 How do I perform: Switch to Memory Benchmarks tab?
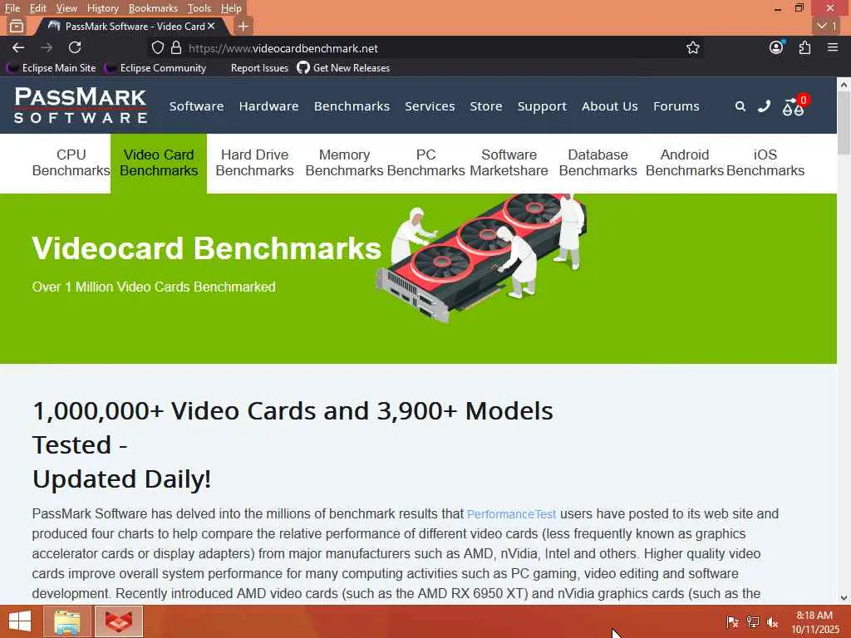[x=344, y=163]
